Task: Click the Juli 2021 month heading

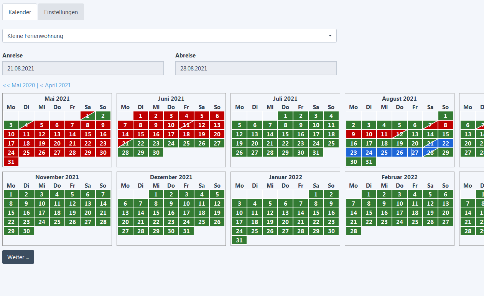Action: pyautogui.click(x=285, y=99)
